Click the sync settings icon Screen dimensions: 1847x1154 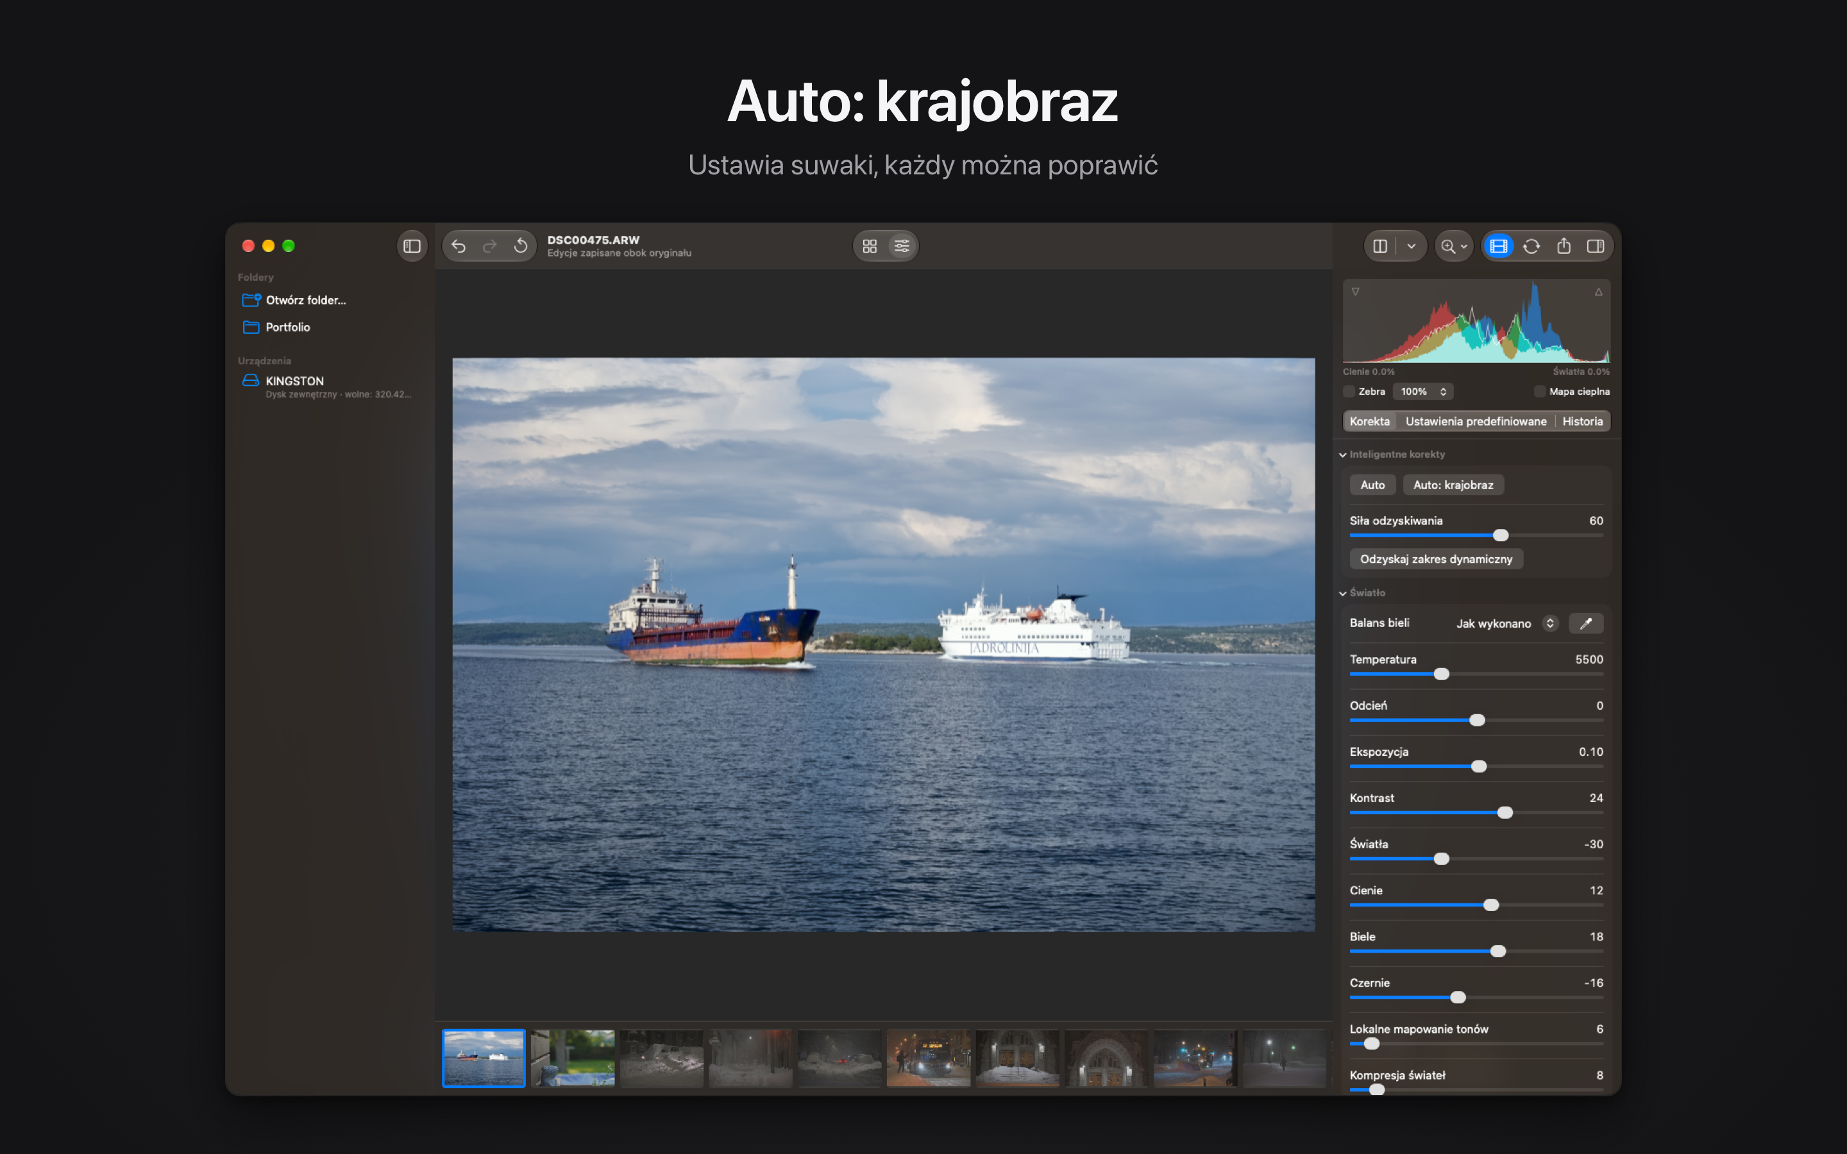point(1531,246)
